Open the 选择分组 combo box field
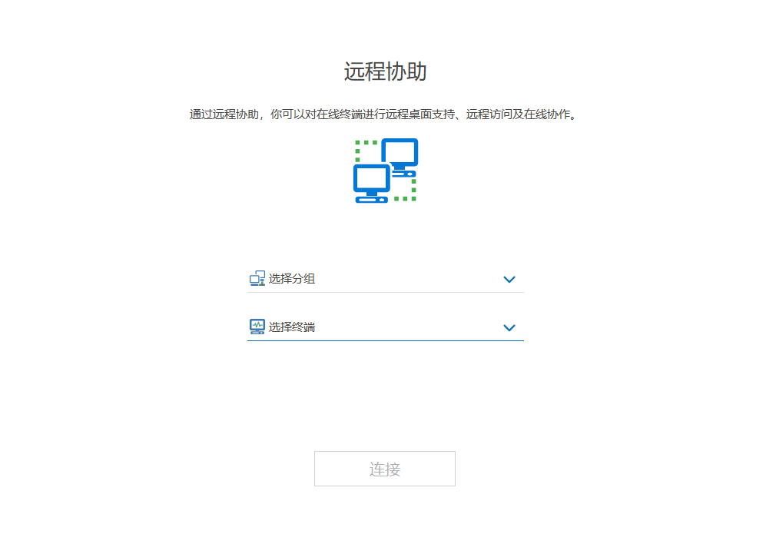 [386, 279]
